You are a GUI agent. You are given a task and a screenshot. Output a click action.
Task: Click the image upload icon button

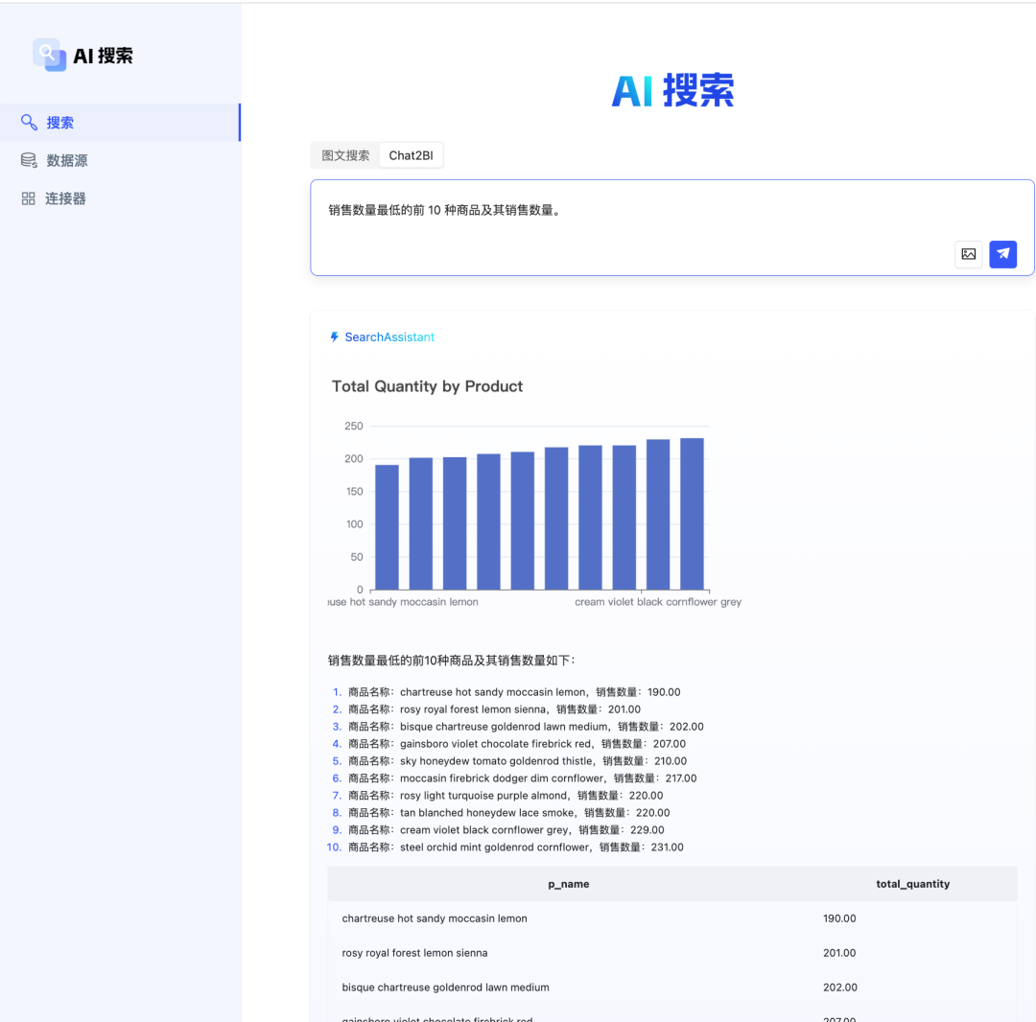[969, 254]
